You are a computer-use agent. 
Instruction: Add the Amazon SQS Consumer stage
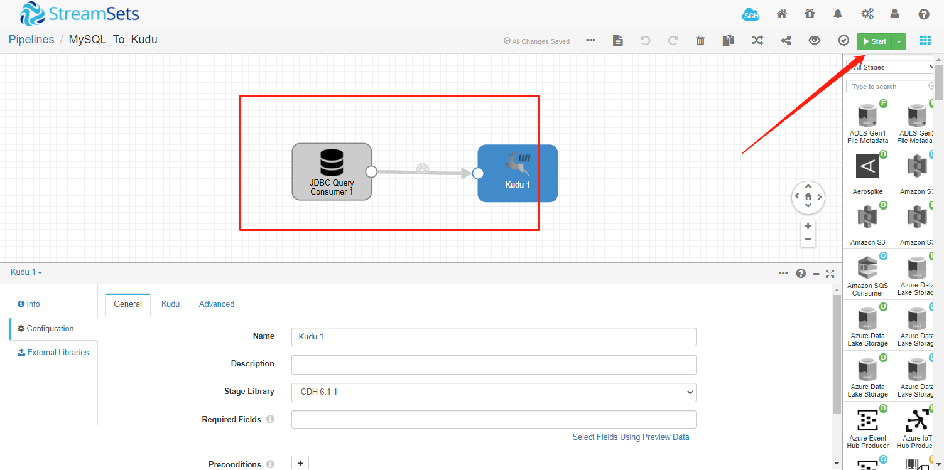[867, 275]
